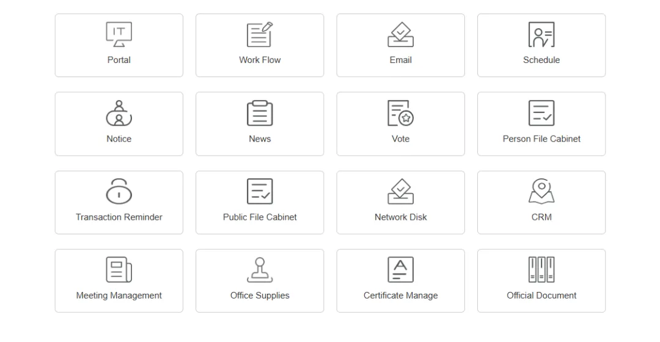Image resolution: width=660 pixels, height=342 pixels.
Task: Click the Meeting Management label
Action: [119, 296]
